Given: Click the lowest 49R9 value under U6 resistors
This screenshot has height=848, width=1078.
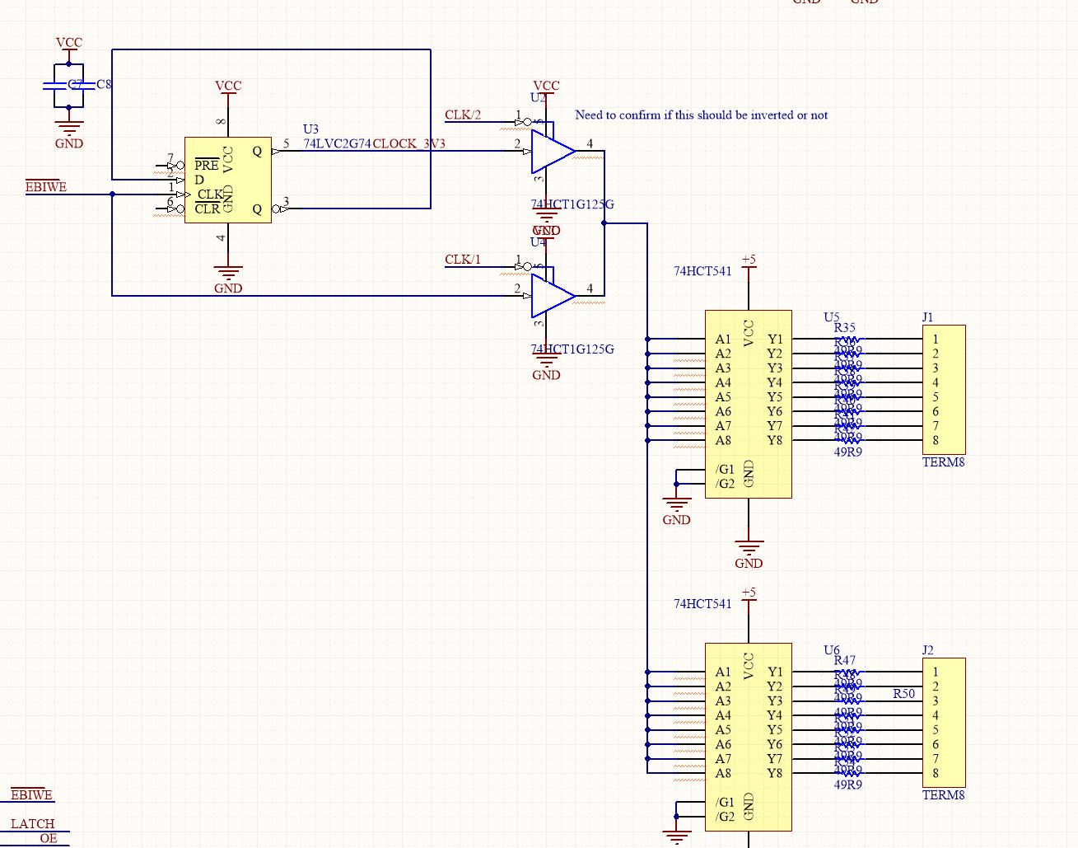Looking at the screenshot, I should pyautogui.click(x=848, y=785).
